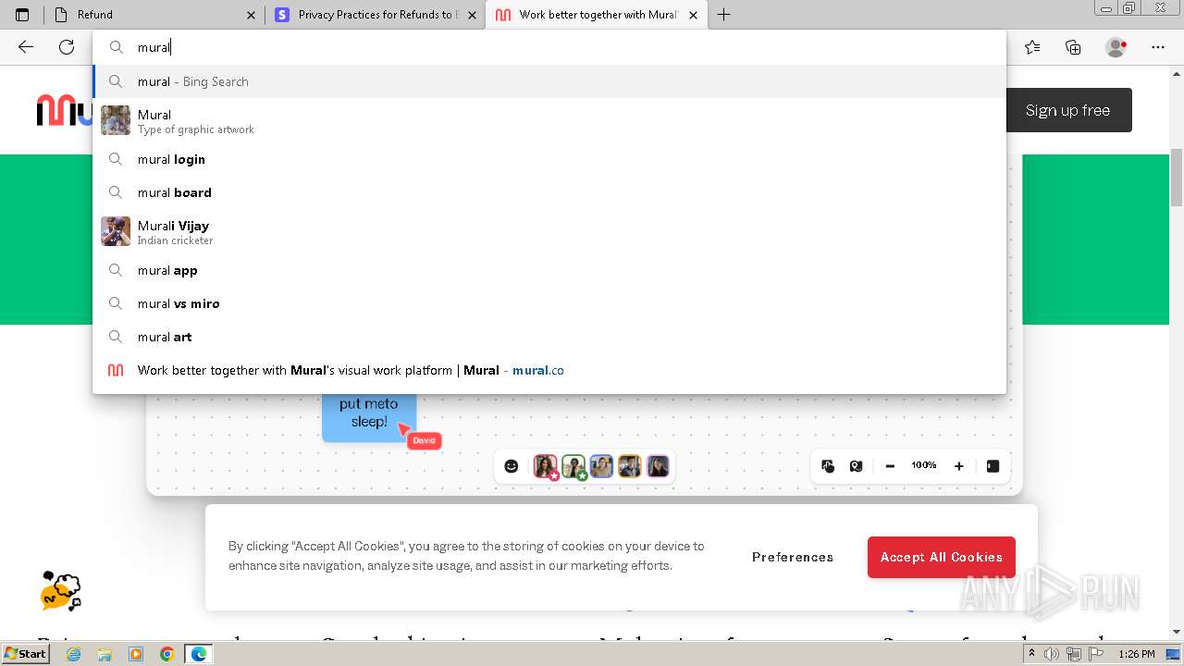Click in the address bar with 'mural'
The image size is (1184, 666).
[x=549, y=47]
